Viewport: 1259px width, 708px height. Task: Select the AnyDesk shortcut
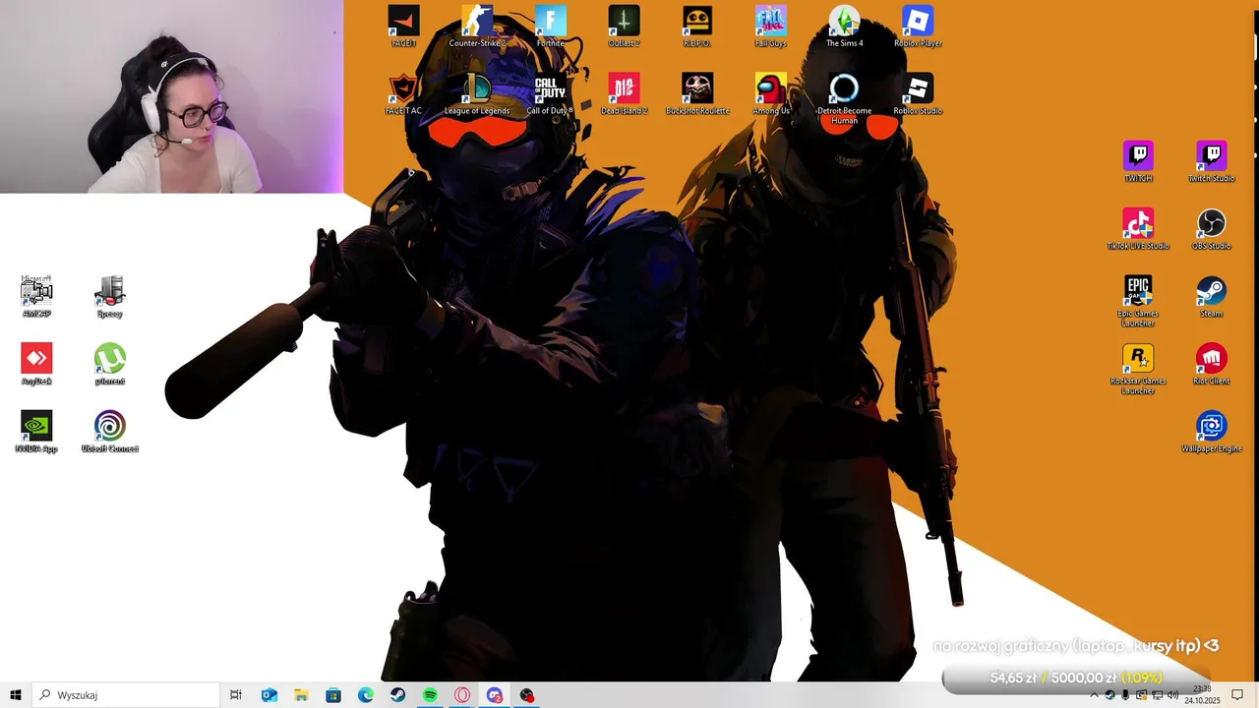click(36, 365)
